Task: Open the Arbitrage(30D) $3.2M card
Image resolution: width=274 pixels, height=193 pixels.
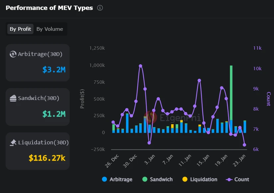Action: 37,63
